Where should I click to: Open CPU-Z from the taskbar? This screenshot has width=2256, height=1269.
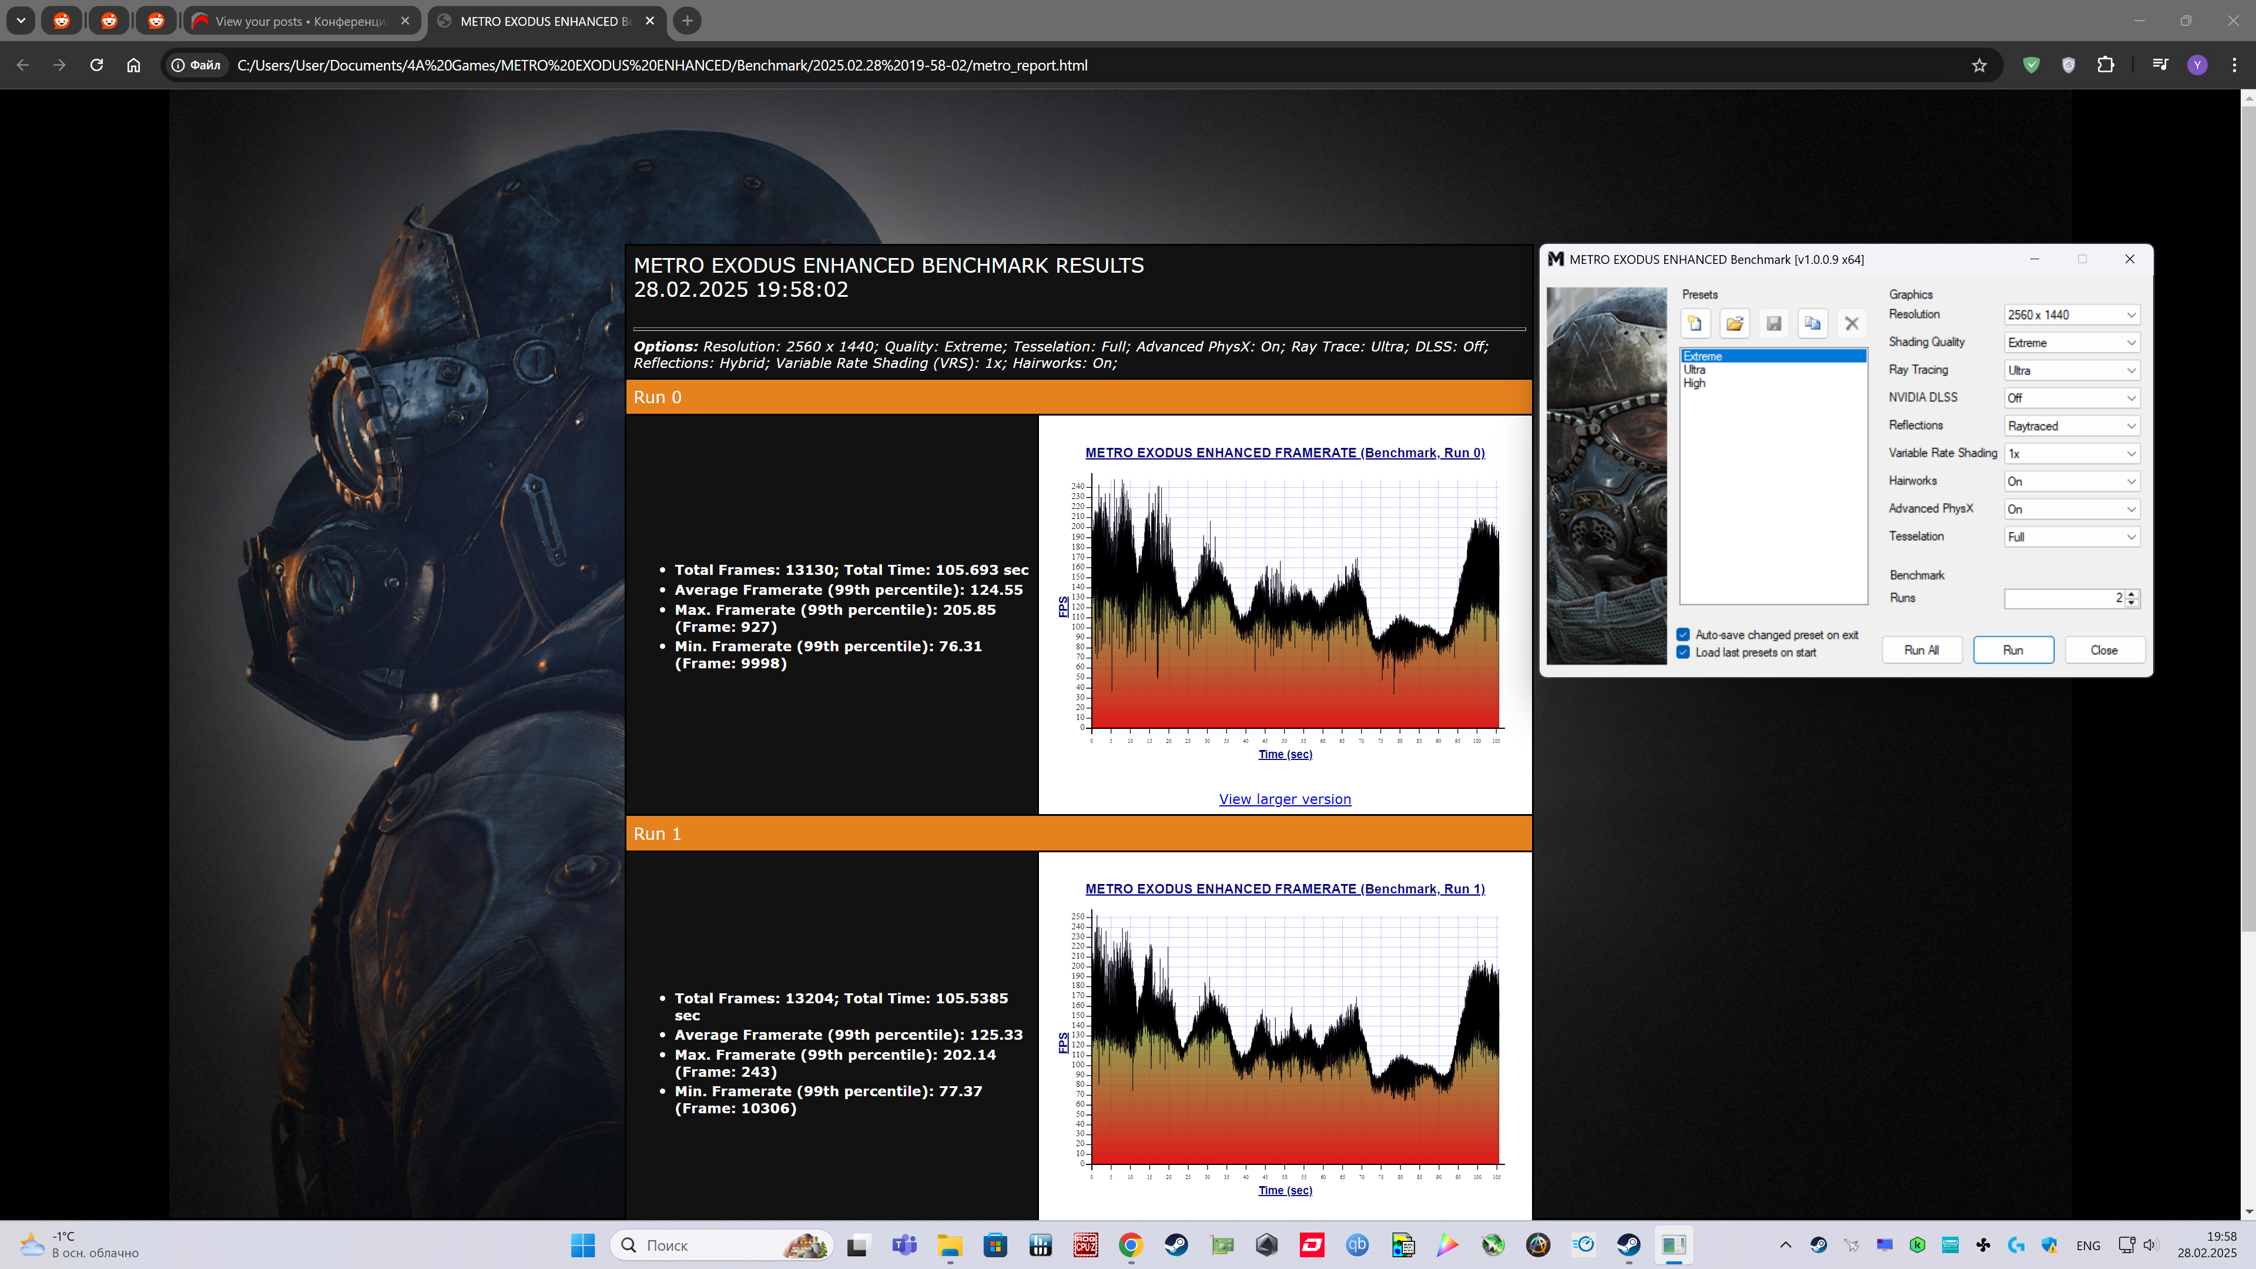(x=1085, y=1244)
